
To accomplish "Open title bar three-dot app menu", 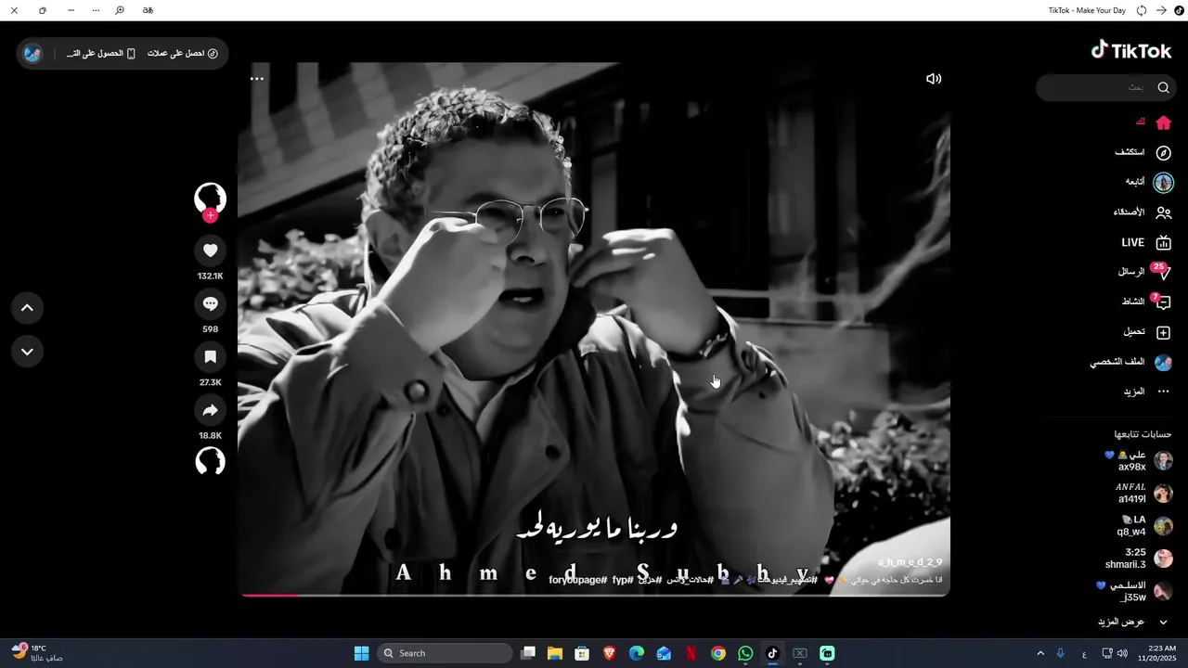I will [x=96, y=10].
